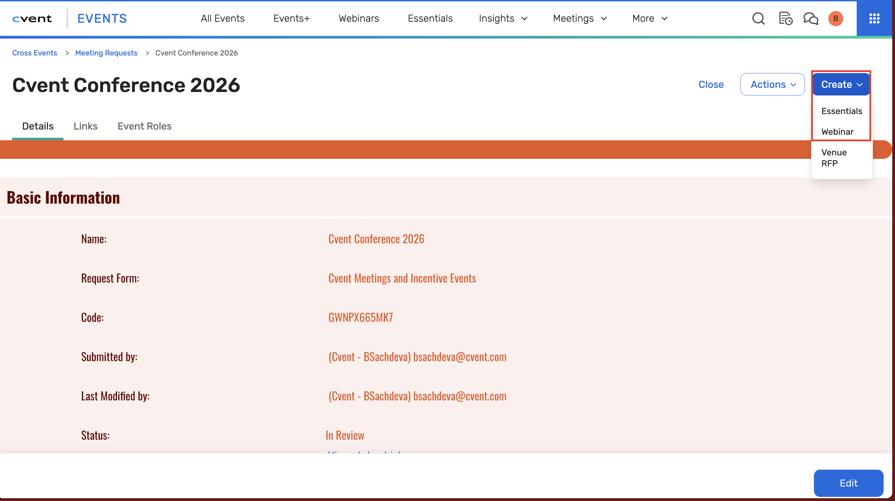Expand the Meetings dropdown menu
Image resolution: width=895 pixels, height=501 pixels.
tap(580, 18)
